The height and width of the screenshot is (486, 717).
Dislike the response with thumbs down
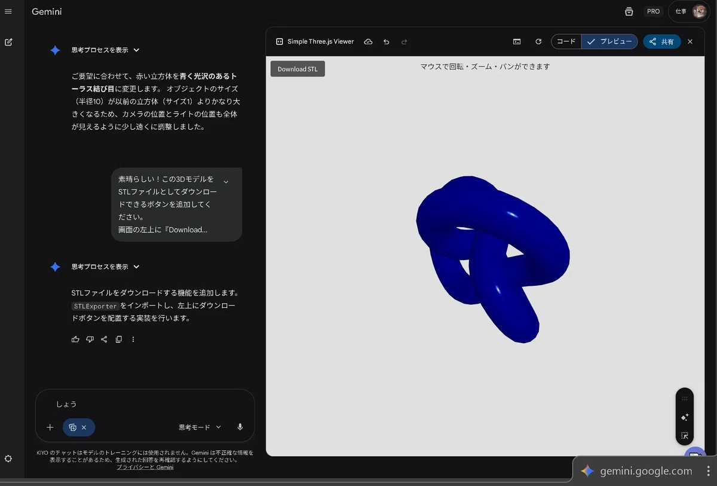click(x=90, y=340)
